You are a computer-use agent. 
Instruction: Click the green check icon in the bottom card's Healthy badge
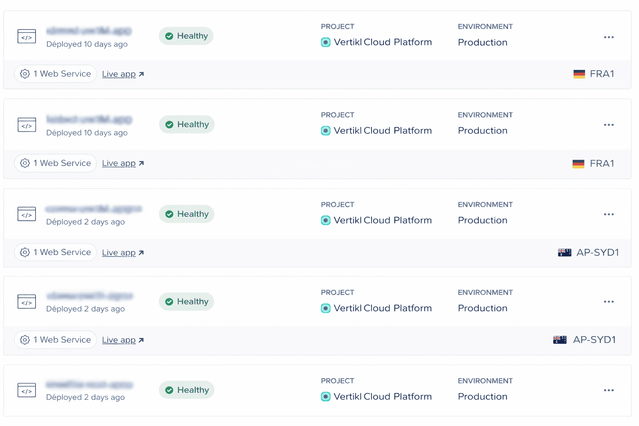[x=169, y=390]
